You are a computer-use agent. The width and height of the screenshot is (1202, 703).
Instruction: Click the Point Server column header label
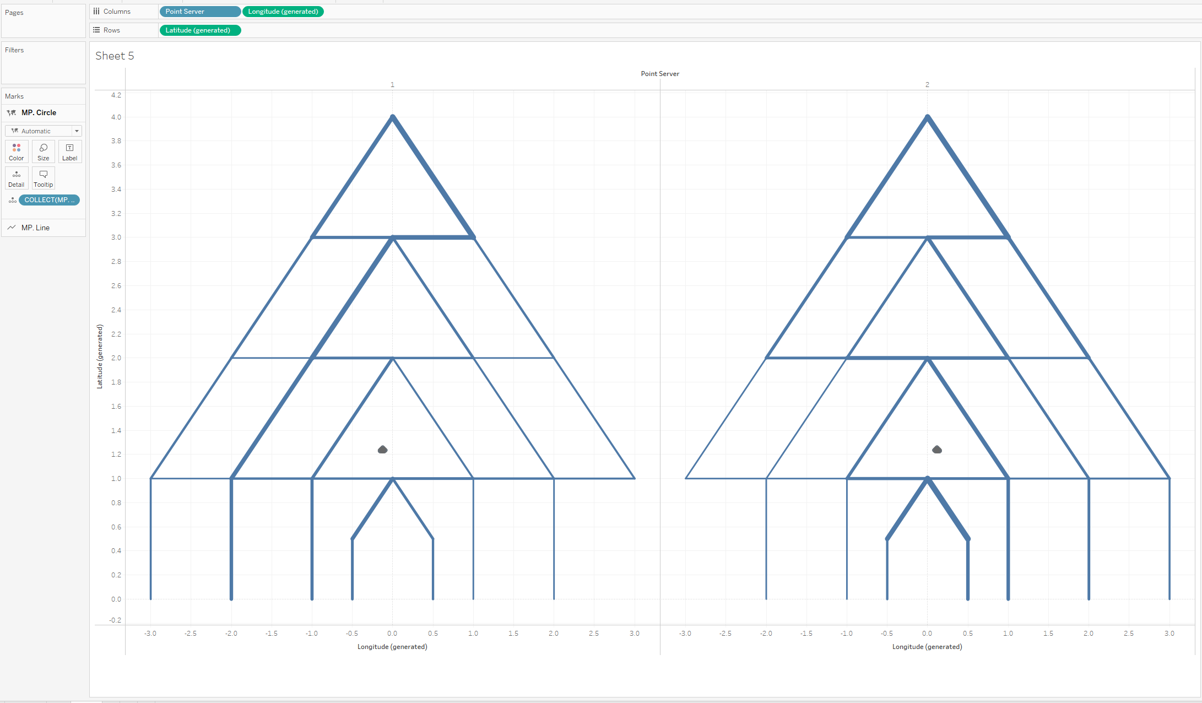click(660, 74)
